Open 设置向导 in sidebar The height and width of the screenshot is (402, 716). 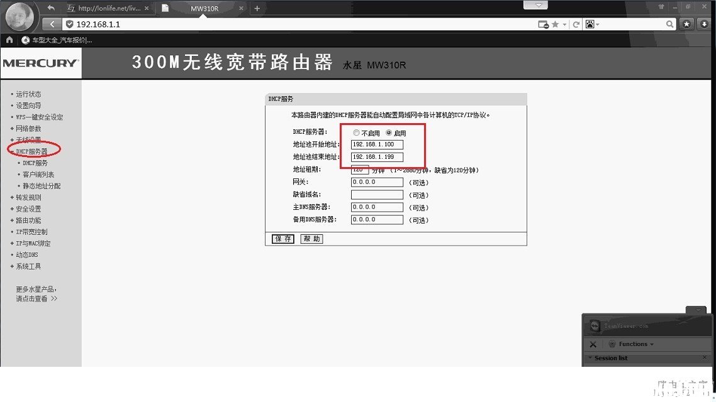pos(28,106)
